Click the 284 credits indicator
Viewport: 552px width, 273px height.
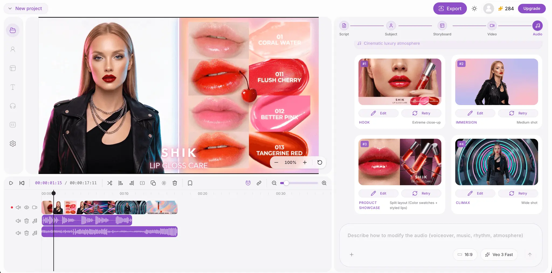[506, 9]
